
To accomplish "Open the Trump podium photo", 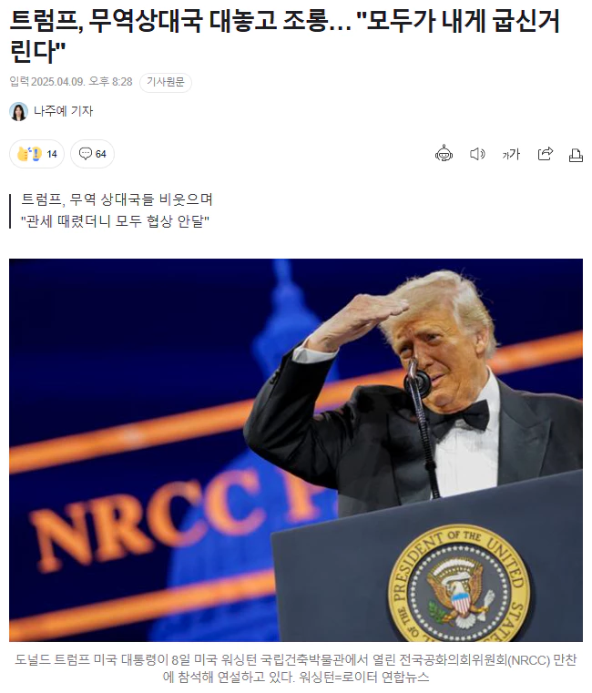I will point(296,450).
